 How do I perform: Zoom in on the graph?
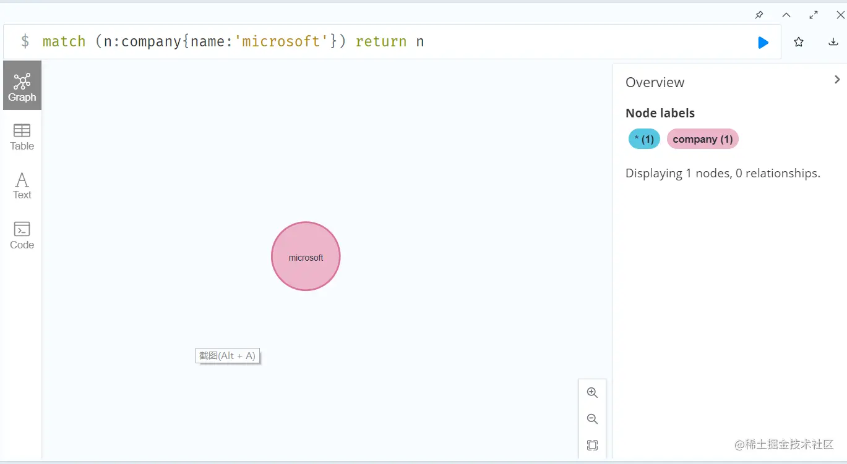[592, 392]
